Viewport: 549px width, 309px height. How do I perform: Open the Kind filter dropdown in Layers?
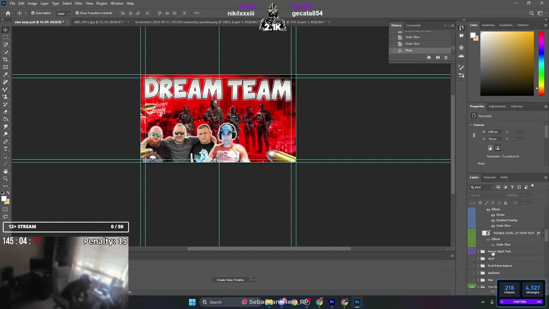coord(482,187)
